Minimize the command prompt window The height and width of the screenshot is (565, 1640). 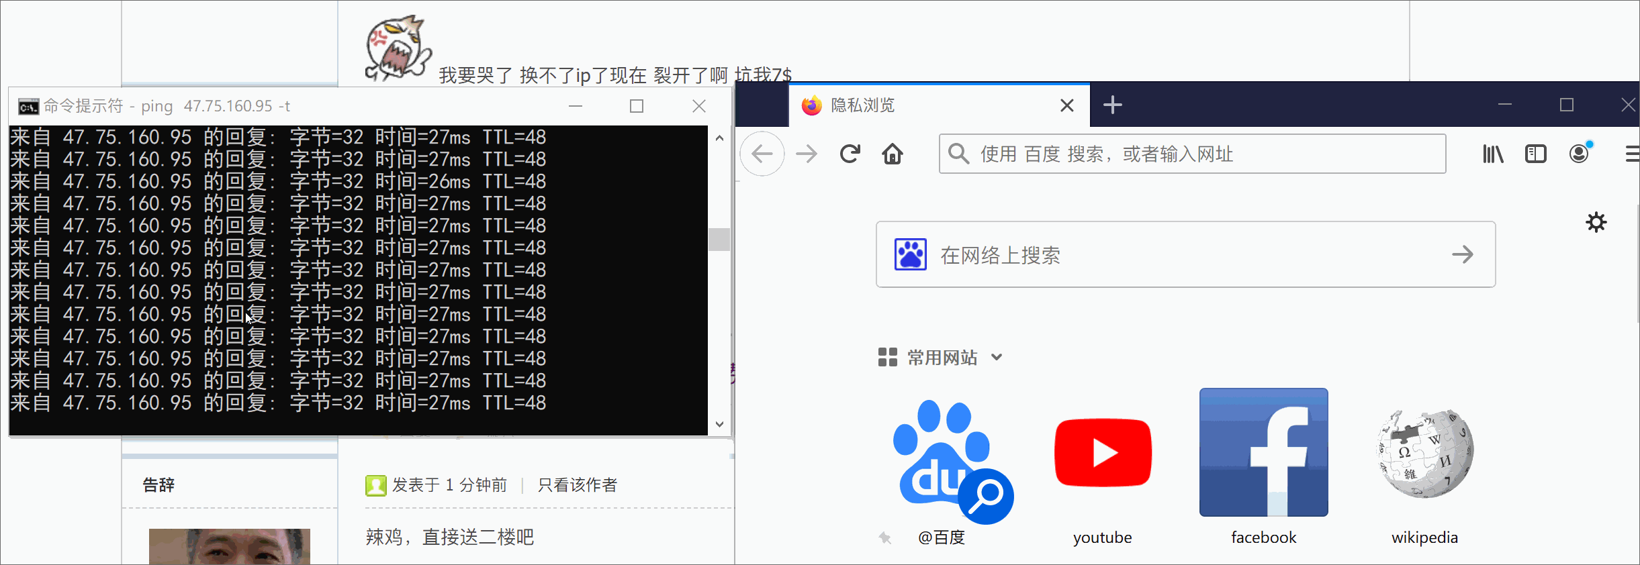576,106
